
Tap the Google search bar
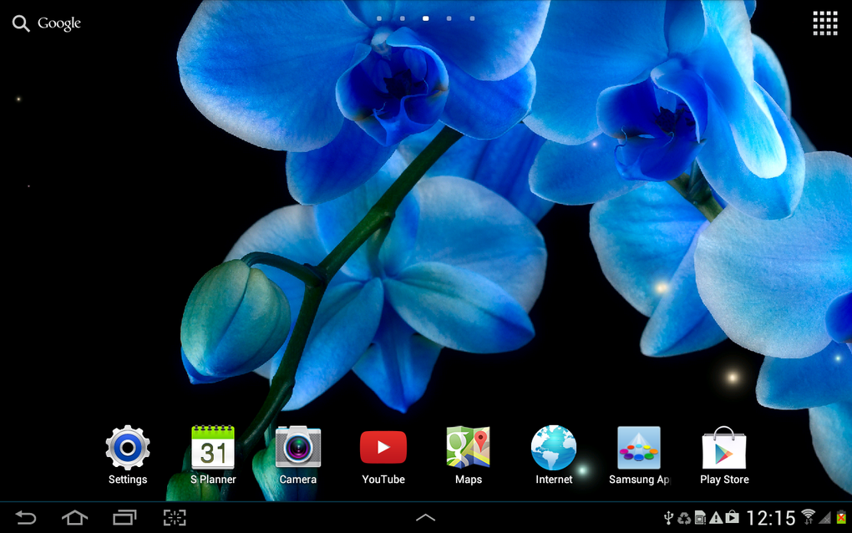(46, 23)
